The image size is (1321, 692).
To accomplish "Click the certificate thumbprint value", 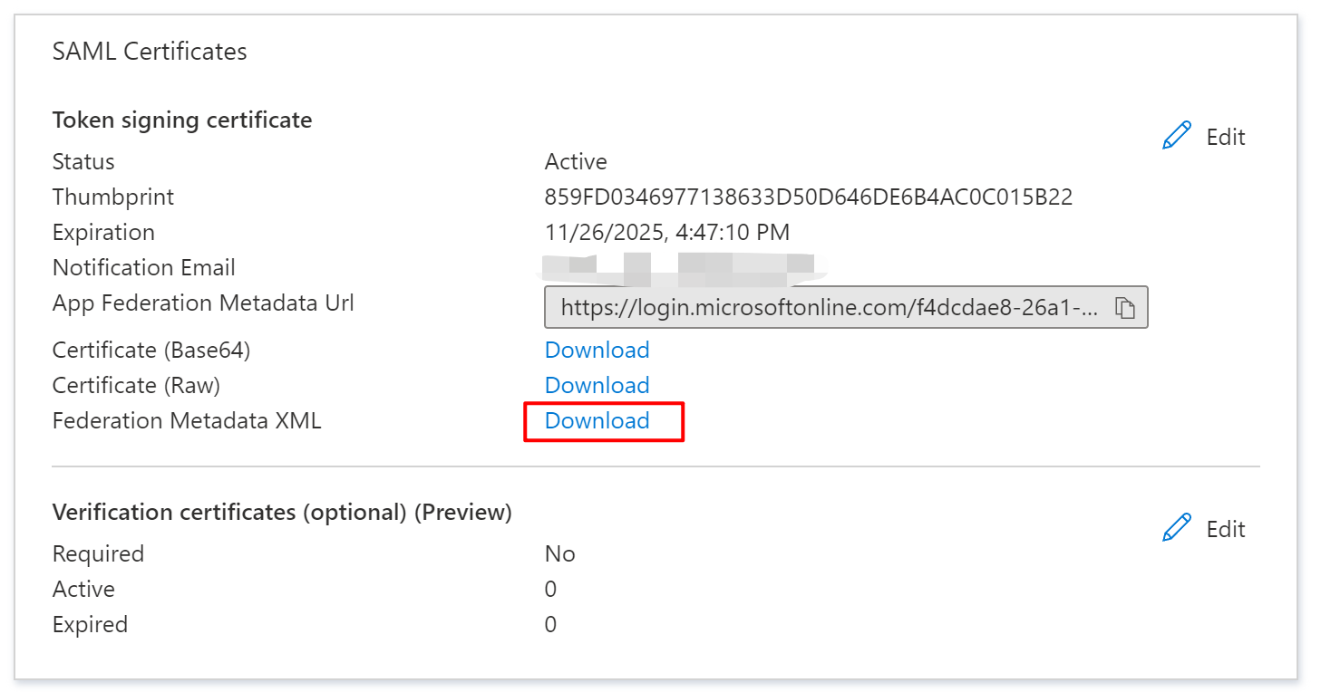I will click(808, 197).
